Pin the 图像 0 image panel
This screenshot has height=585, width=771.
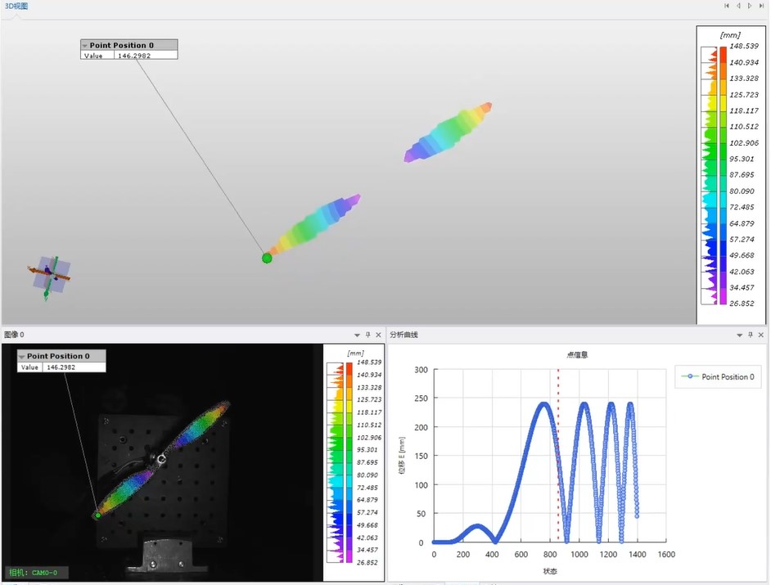[x=367, y=335]
